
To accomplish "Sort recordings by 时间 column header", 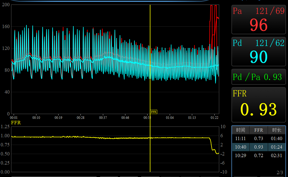I will [241, 130].
